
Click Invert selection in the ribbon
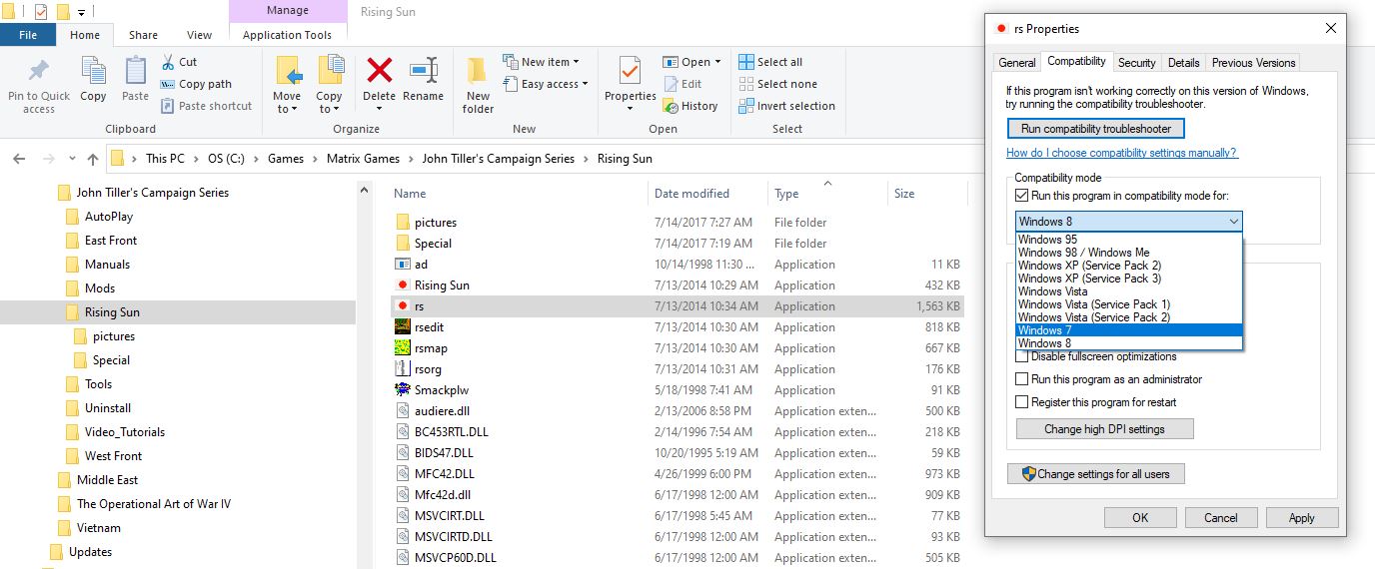pyautogui.click(x=786, y=106)
